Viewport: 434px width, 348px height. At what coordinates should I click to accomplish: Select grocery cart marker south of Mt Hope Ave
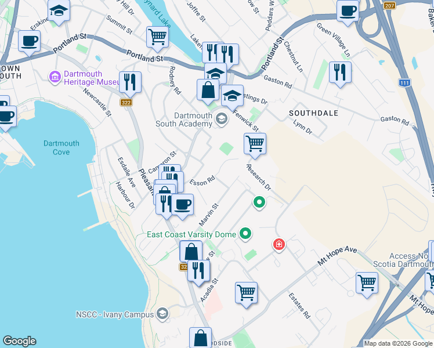367,285
